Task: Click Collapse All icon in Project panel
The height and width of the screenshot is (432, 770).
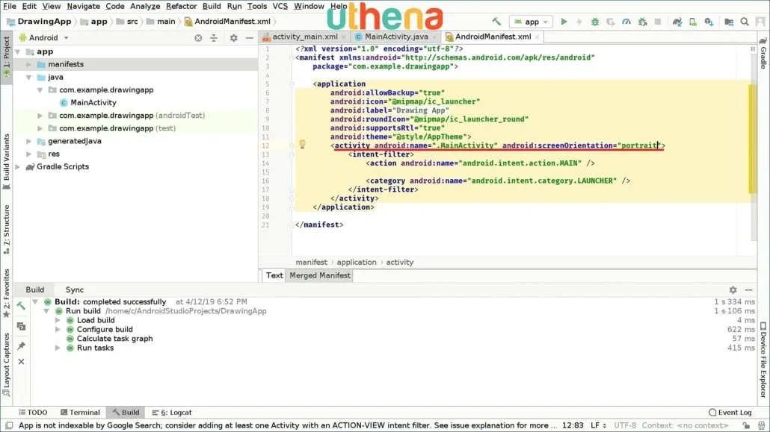Action: 214,38
